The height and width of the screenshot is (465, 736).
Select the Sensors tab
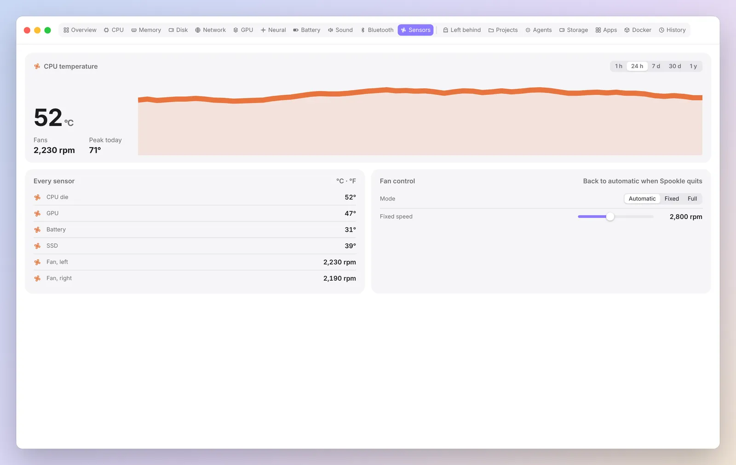pyautogui.click(x=416, y=30)
